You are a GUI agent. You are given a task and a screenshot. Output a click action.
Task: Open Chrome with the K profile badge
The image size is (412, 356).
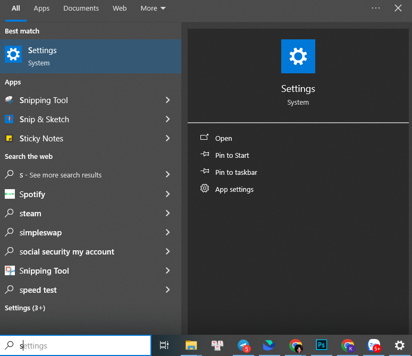[348, 345]
